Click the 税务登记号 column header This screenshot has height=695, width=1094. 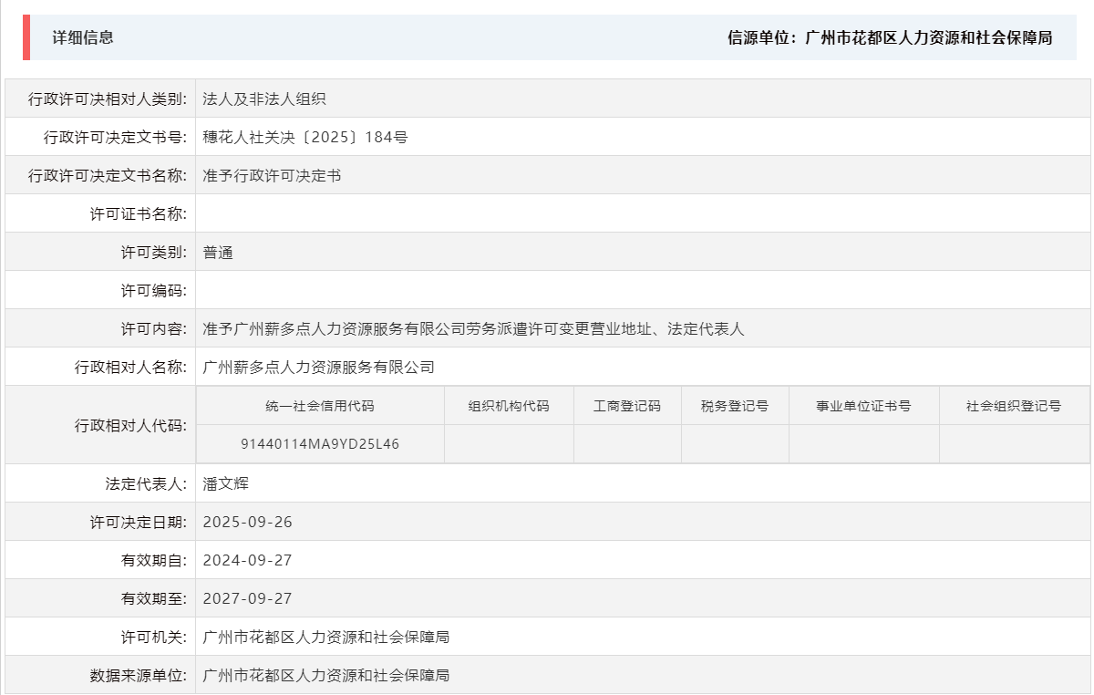coord(735,405)
